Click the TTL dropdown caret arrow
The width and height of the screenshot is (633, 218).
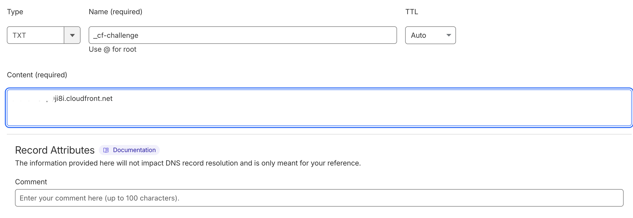449,35
